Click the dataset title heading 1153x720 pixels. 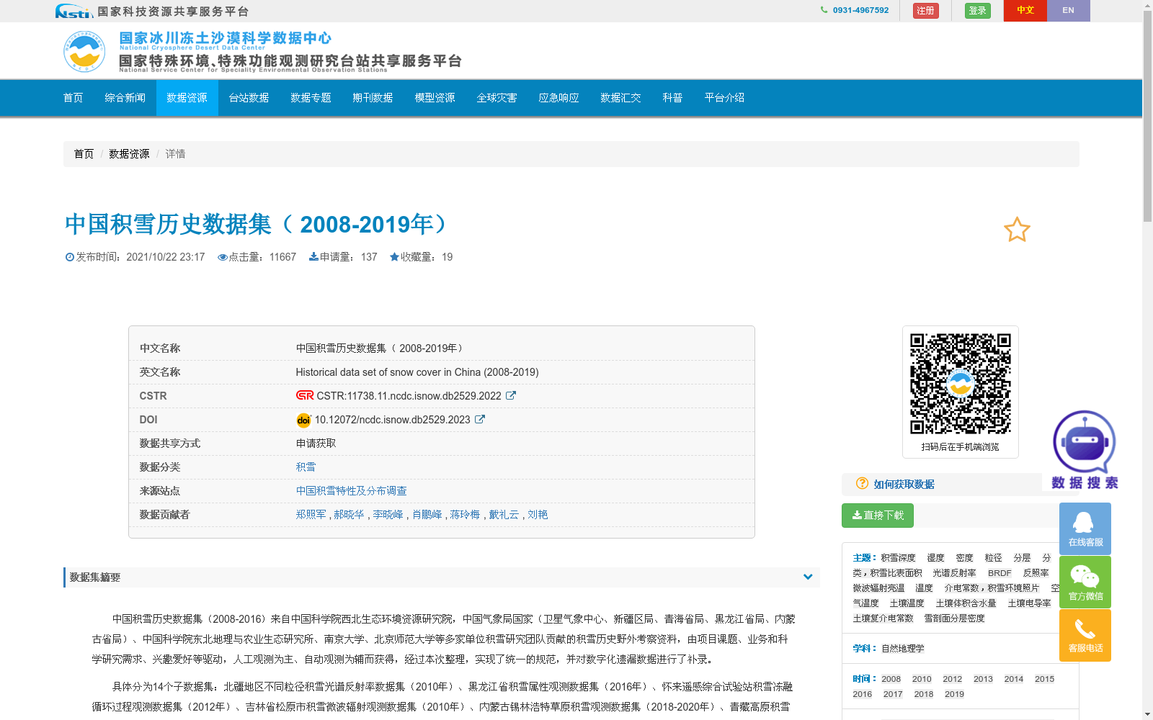coord(256,225)
